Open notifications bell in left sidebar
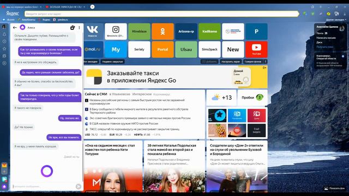This screenshot has width=349, height=196. tap(4, 34)
